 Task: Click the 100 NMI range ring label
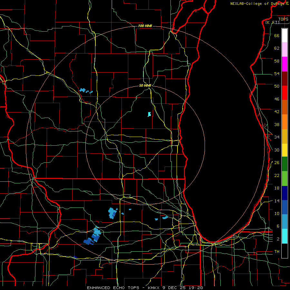[145, 26]
